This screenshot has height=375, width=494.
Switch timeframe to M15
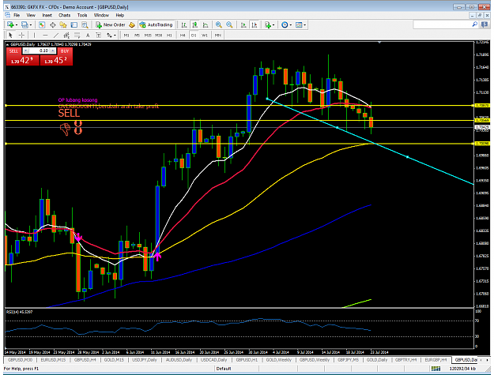(148, 36)
